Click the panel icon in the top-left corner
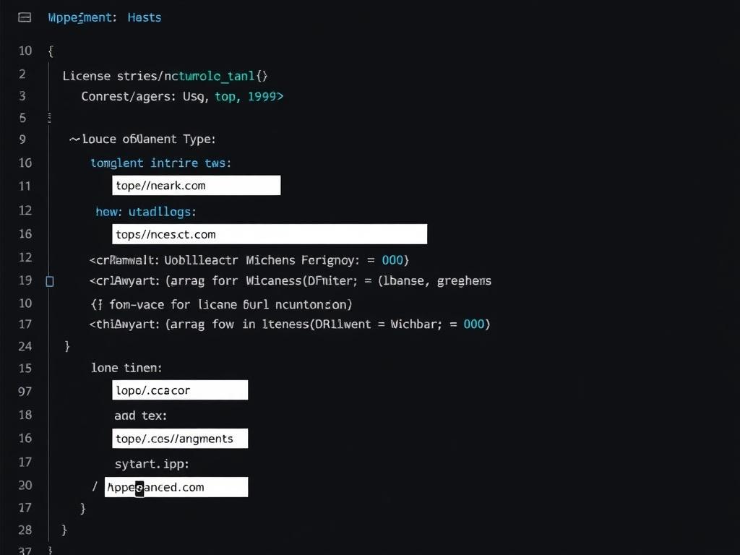The image size is (740, 555). (x=25, y=17)
